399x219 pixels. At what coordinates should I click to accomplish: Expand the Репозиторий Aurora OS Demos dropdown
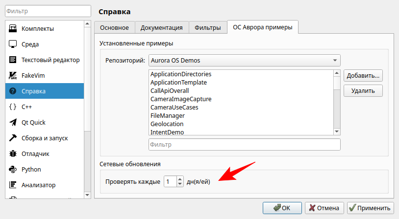point(244,61)
